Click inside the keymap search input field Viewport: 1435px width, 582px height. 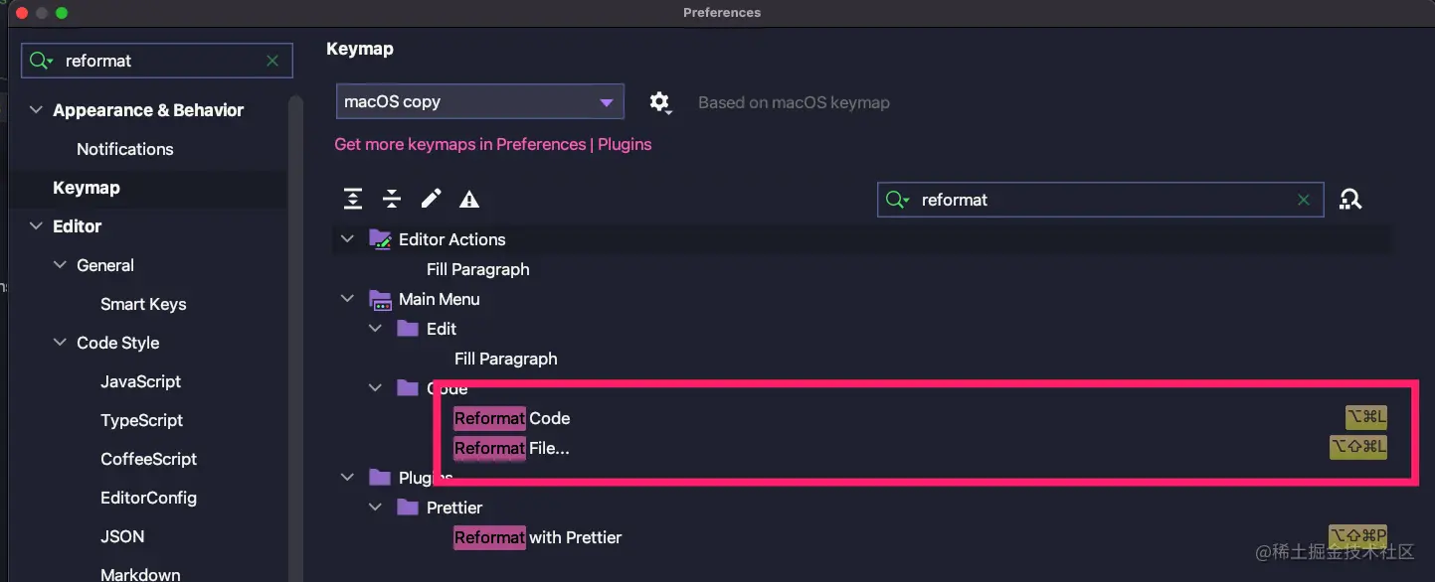(1094, 200)
